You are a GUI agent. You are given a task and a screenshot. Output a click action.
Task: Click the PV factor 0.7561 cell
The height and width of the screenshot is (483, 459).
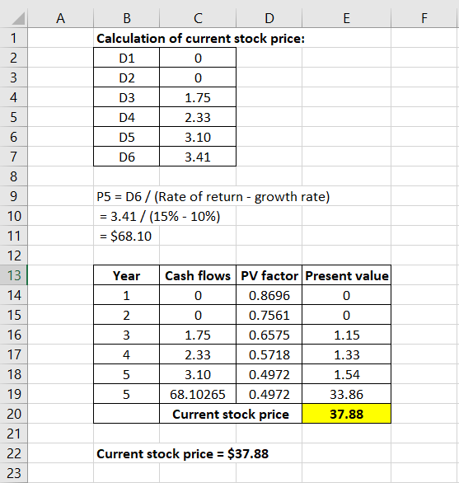tap(269, 315)
